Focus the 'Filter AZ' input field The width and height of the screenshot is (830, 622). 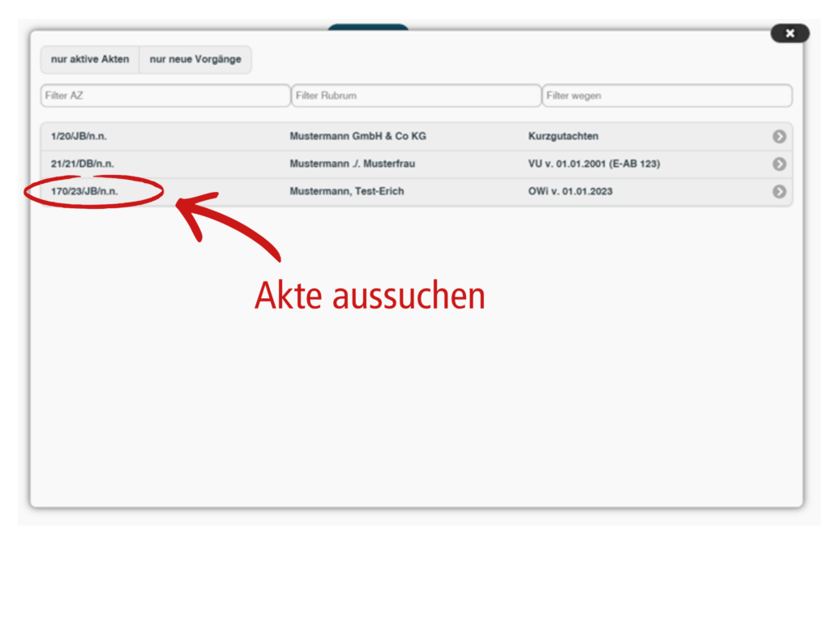tap(165, 96)
